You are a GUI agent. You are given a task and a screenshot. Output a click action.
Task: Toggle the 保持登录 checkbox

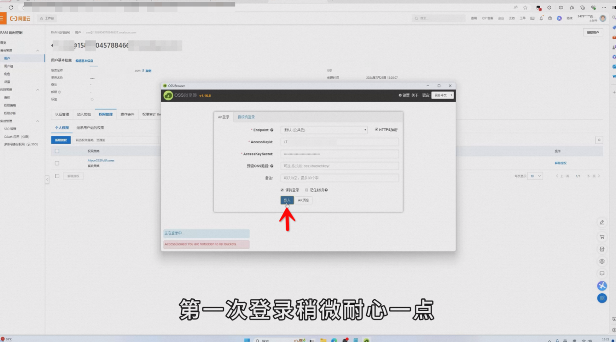(282, 190)
